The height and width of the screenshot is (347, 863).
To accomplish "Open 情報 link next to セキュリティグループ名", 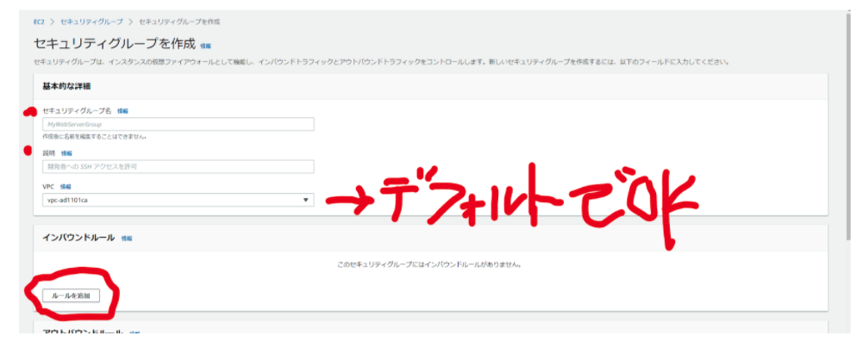I will pyautogui.click(x=122, y=111).
